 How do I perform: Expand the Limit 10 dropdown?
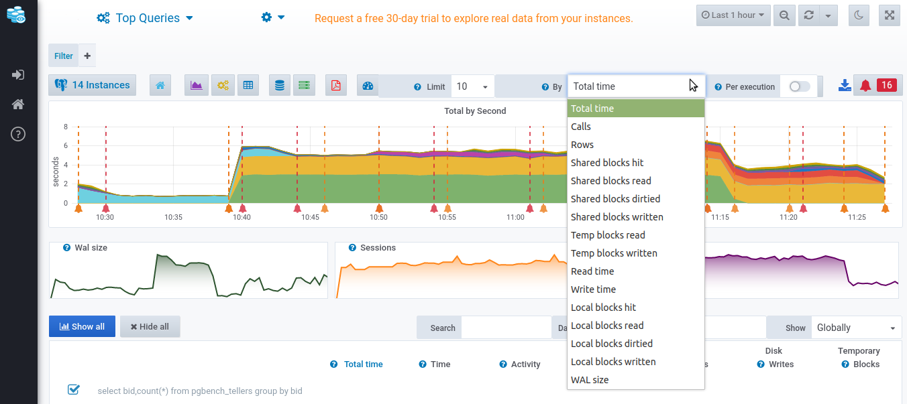(x=472, y=86)
